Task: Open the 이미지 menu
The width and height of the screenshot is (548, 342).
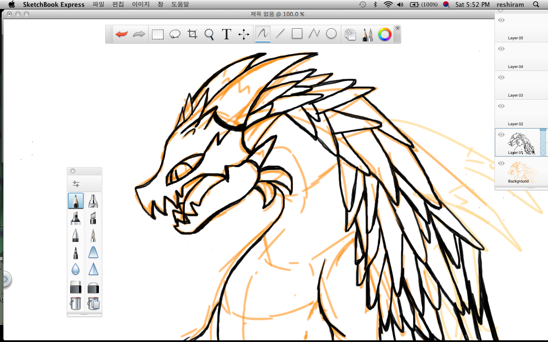Action: click(x=140, y=4)
